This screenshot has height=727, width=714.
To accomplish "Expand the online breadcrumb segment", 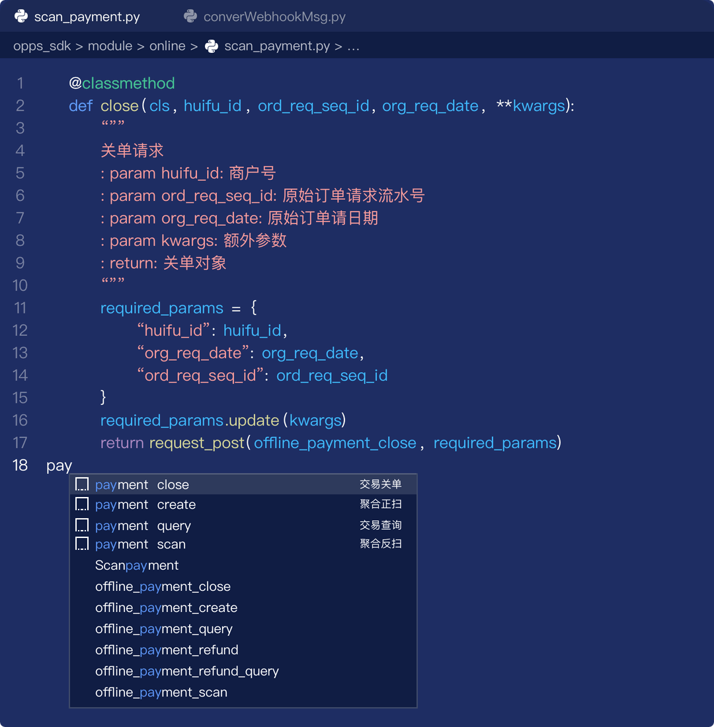I will (167, 46).
